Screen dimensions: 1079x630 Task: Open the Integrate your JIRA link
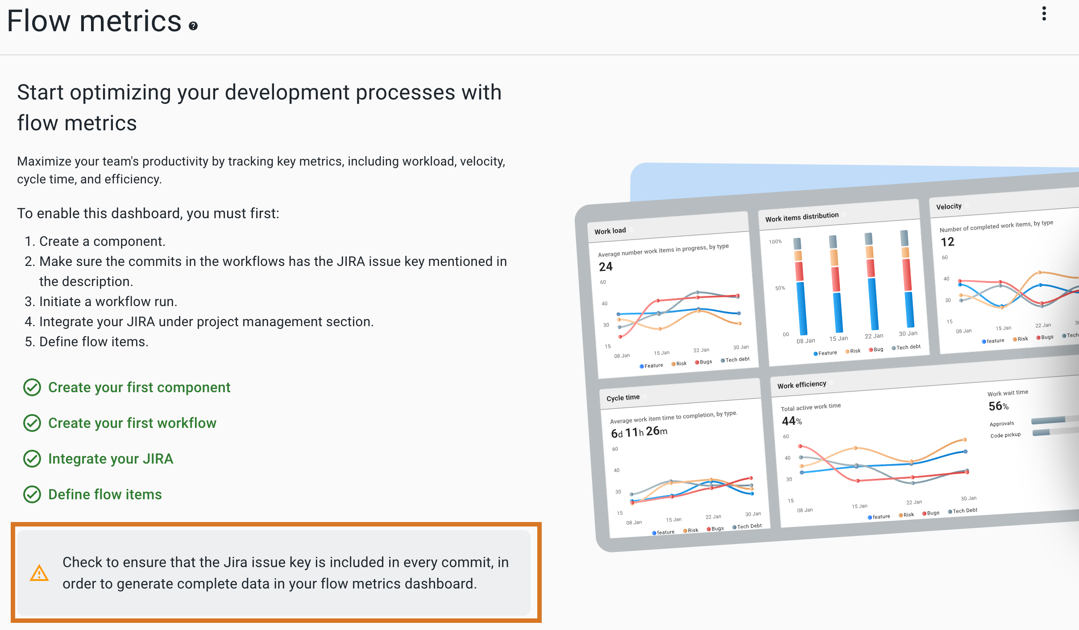coord(111,459)
